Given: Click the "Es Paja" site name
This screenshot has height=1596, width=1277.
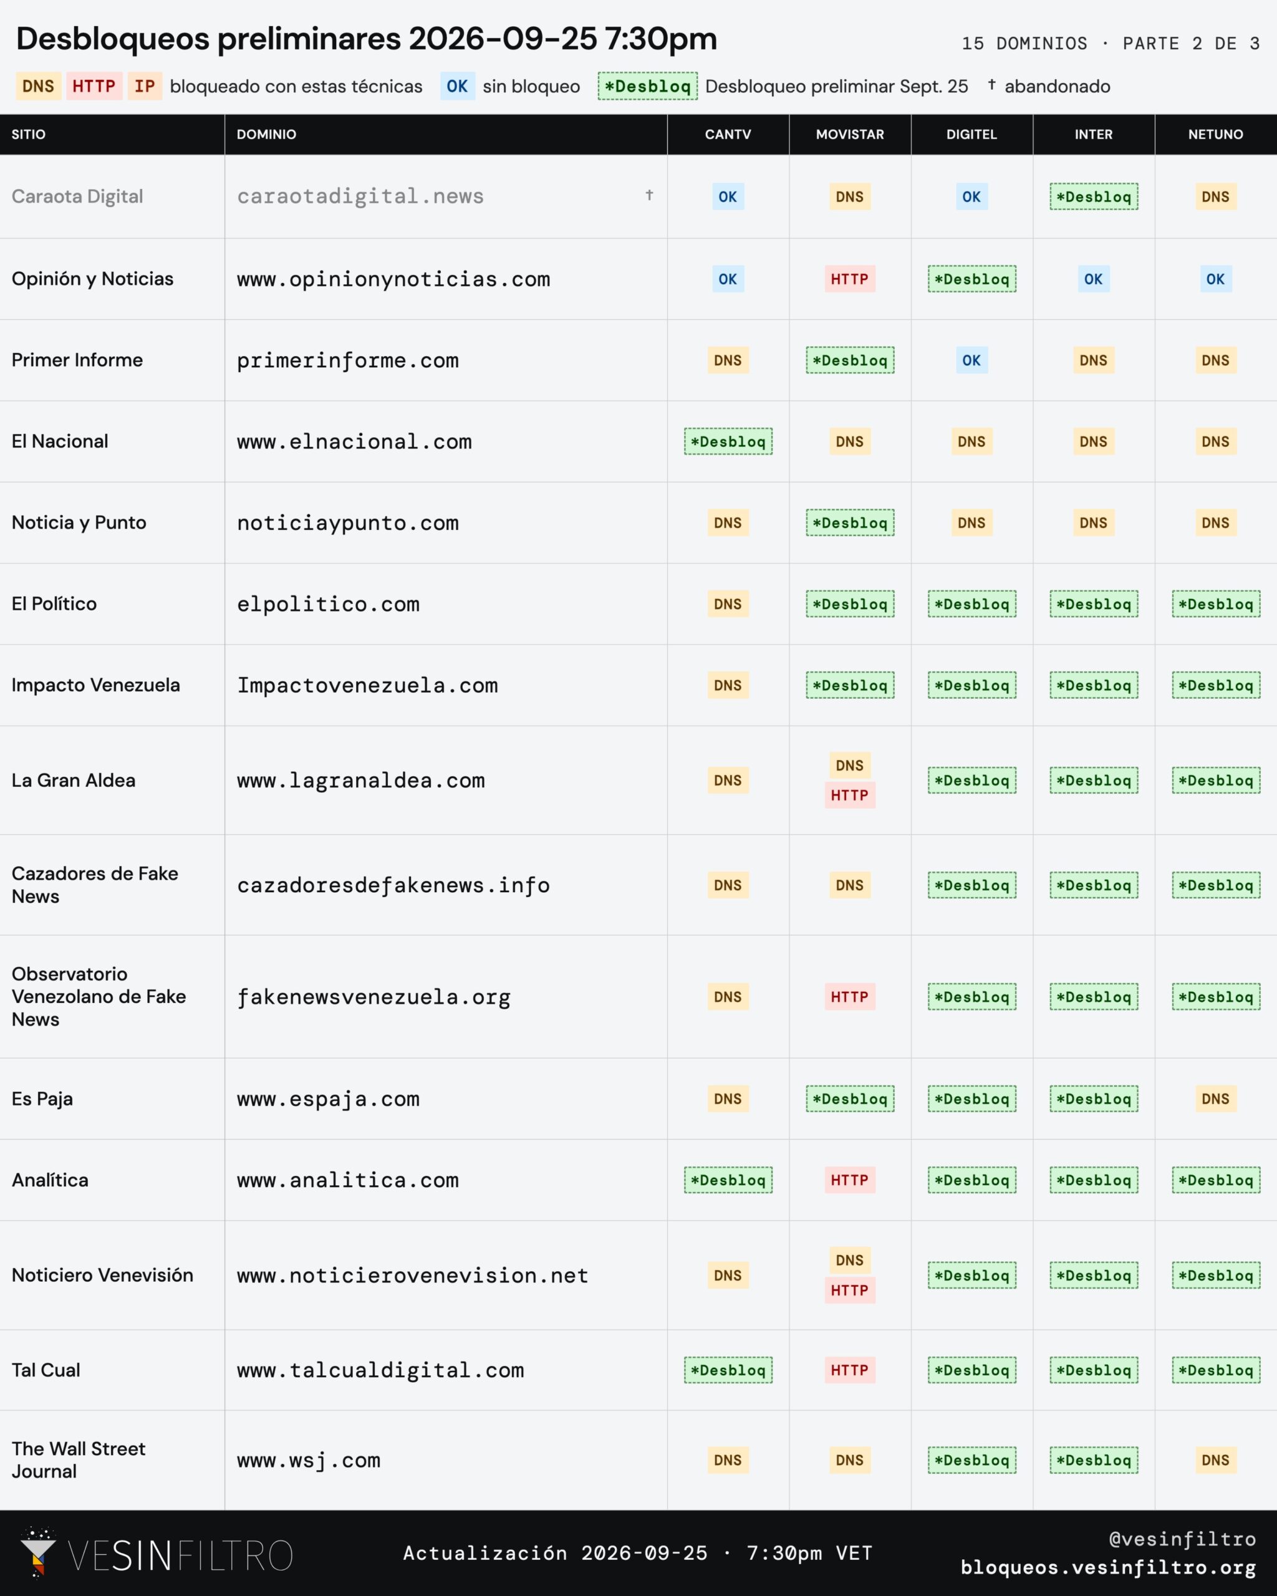Looking at the screenshot, I should (x=42, y=1098).
